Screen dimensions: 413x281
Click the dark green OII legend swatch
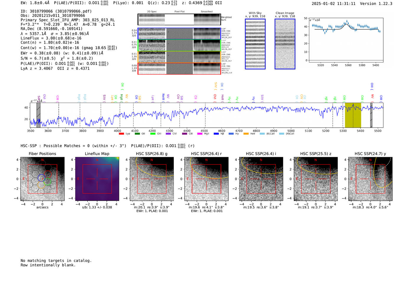tap(137, 134)
